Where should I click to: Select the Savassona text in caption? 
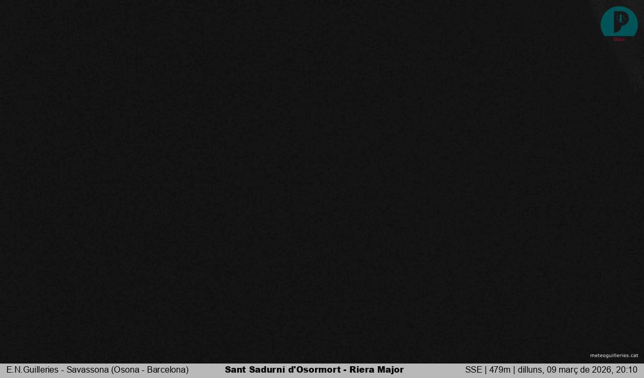87,370
